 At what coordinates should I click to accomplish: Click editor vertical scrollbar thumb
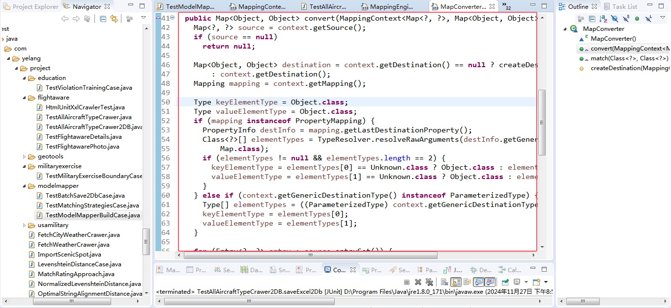coord(542,123)
